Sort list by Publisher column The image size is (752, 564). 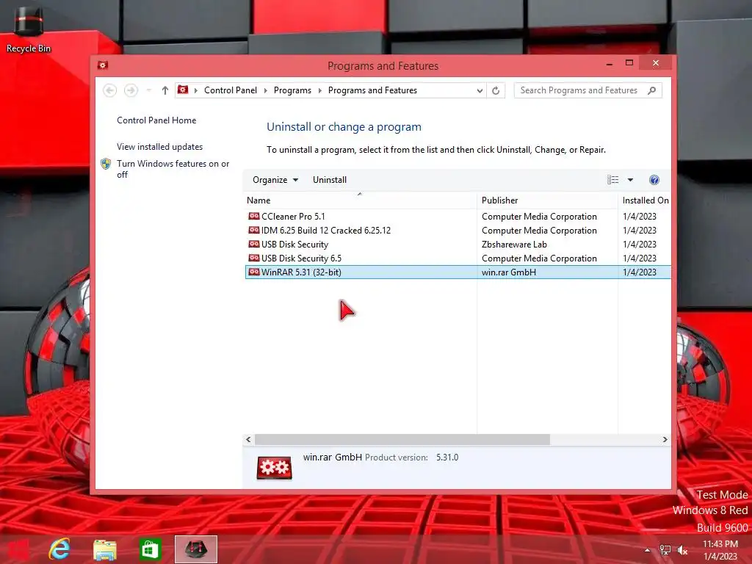pos(547,200)
